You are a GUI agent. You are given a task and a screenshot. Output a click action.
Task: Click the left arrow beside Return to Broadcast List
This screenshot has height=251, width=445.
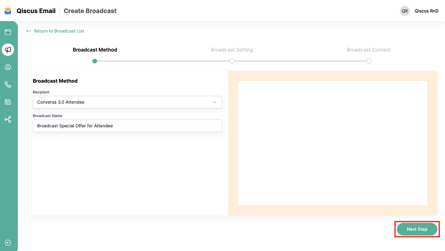point(29,31)
